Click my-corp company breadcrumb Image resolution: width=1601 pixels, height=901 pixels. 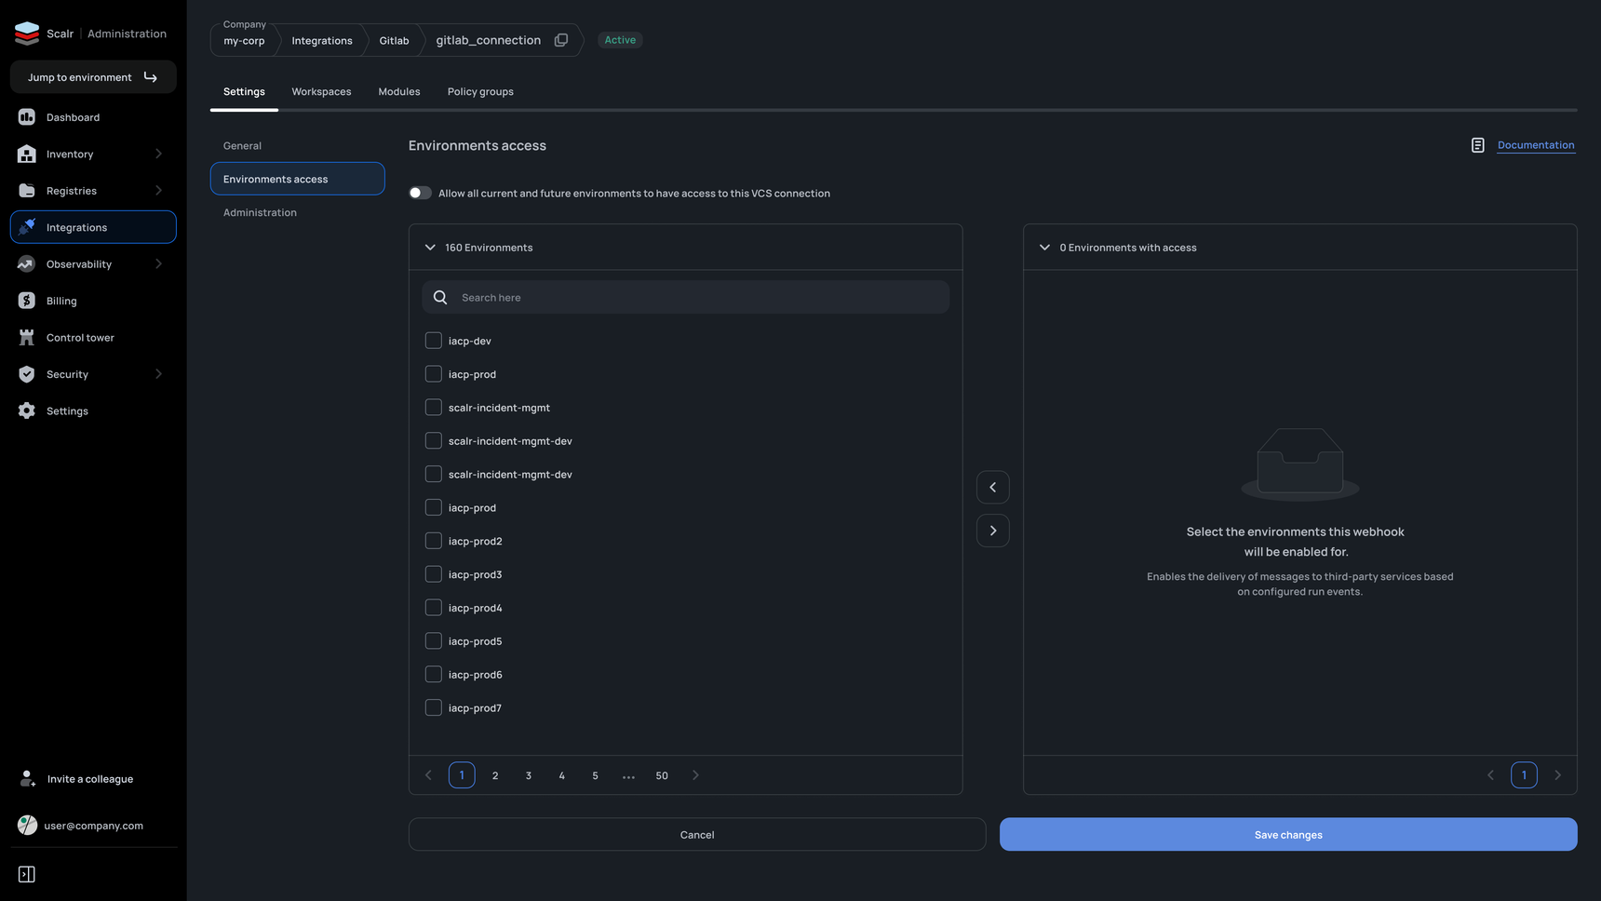pyautogui.click(x=244, y=41)
